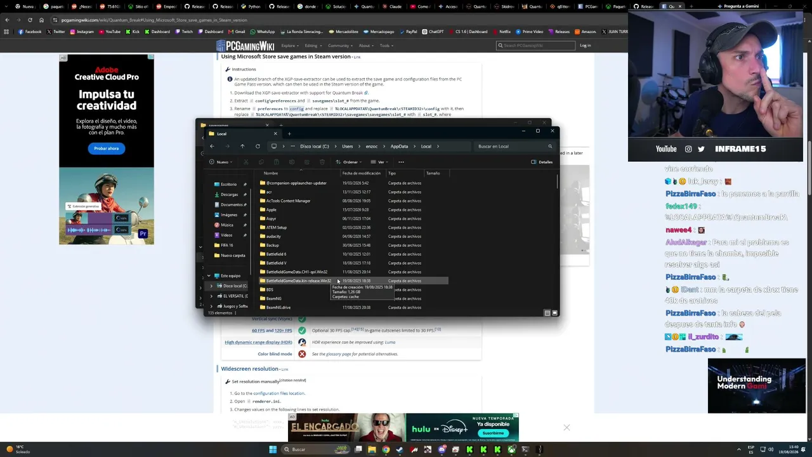Go back in File Explorer
Image resolution: width=812 pixels, height=457 pixels.
212,147
